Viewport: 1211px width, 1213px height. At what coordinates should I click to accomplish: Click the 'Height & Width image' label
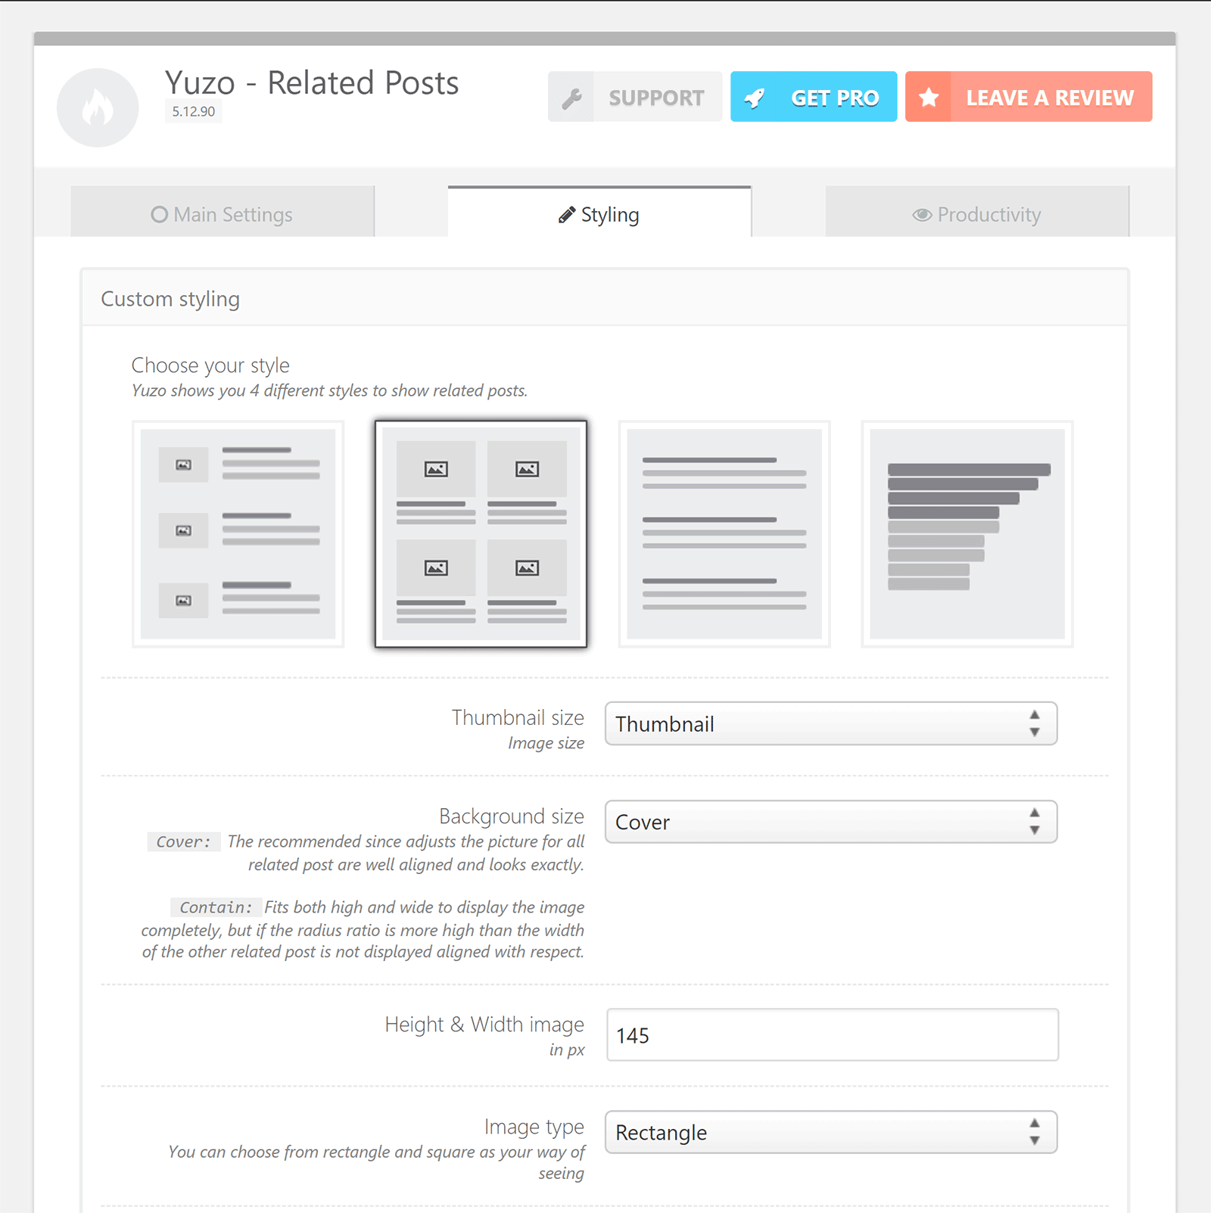click(484, 1024)
